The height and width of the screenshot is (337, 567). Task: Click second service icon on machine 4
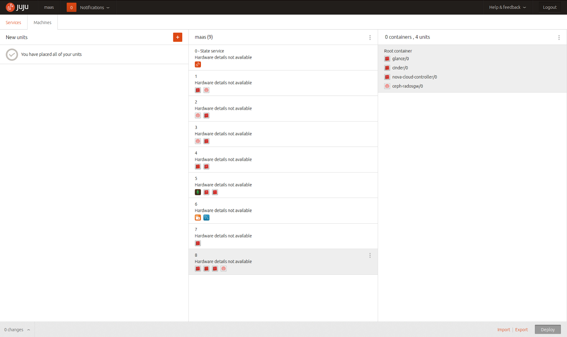[206, 167]
